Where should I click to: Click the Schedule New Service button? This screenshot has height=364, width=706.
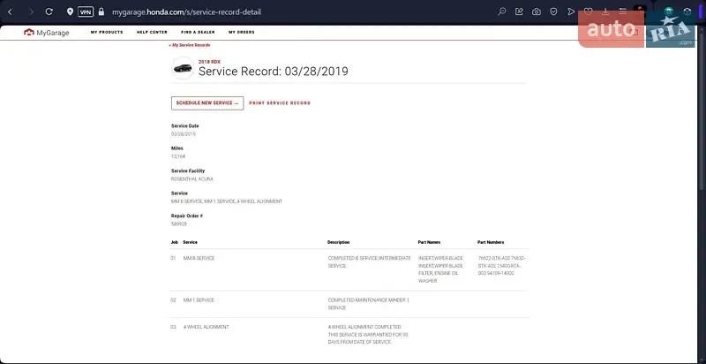207,102
